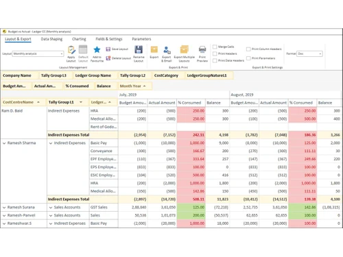Select the Ledger Group Name field chip
Viewport: 343px width, 257px height.
pos(95,75)
